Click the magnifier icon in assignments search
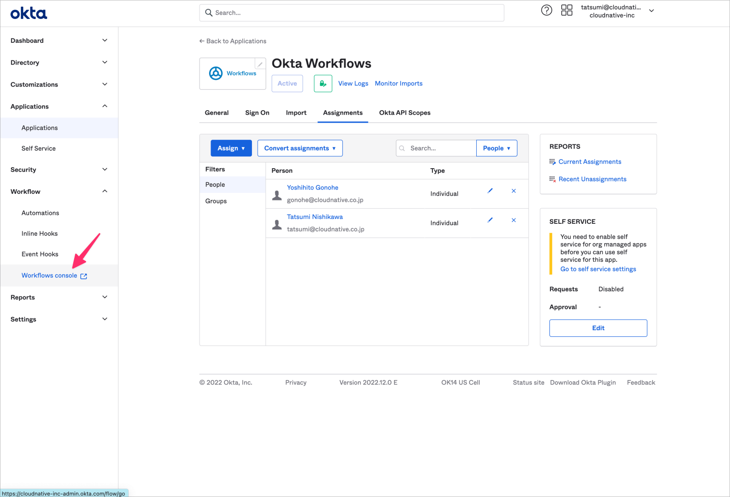 [402, 148]
